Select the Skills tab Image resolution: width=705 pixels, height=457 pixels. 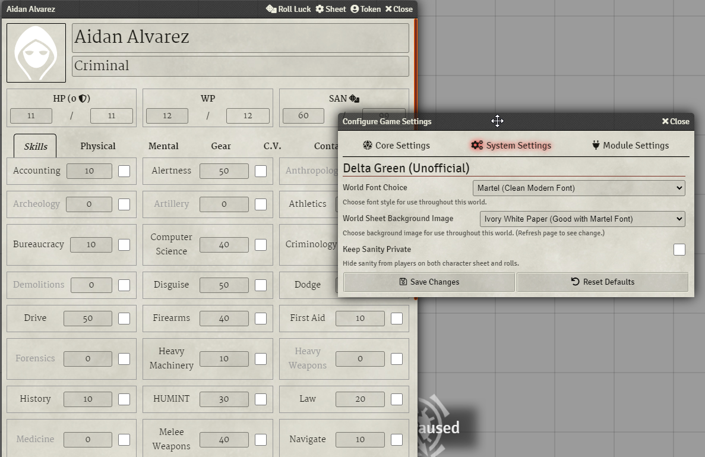[35, 146]
